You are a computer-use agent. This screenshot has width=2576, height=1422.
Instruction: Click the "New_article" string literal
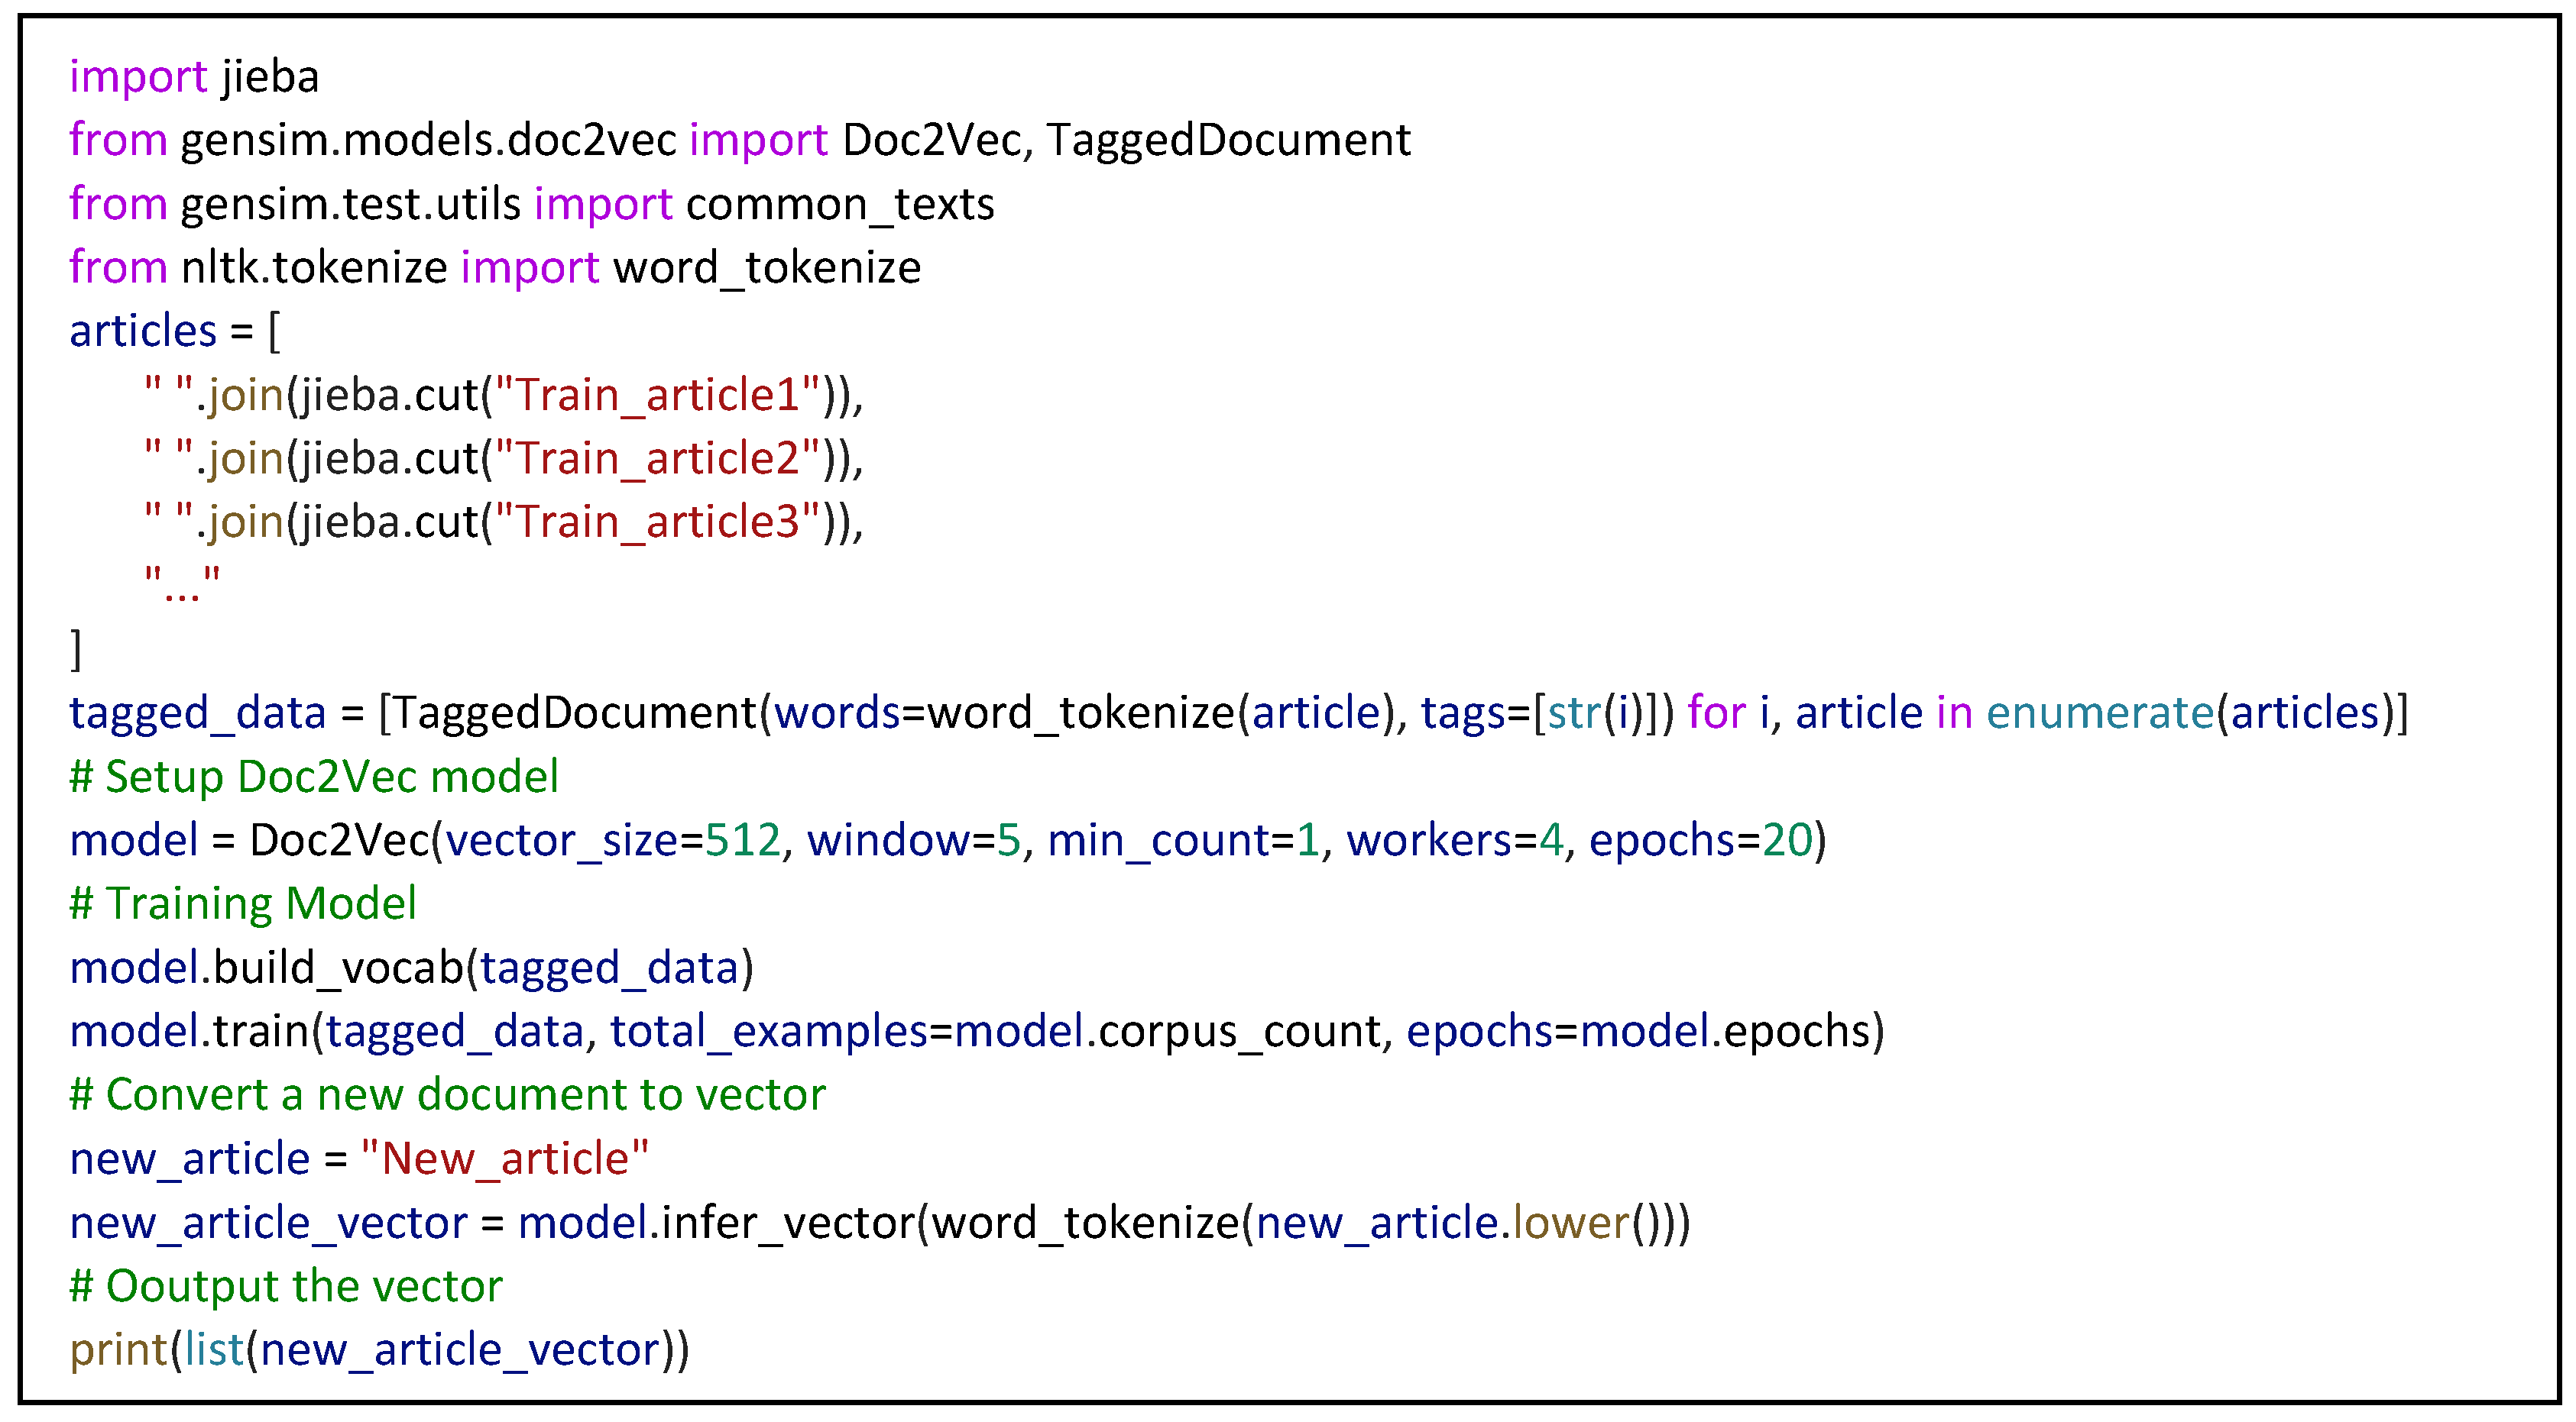tap(505, 1159)
